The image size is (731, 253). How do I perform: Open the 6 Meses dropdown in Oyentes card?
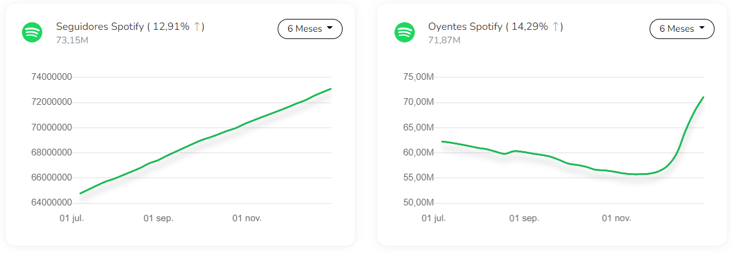(682, 29)
